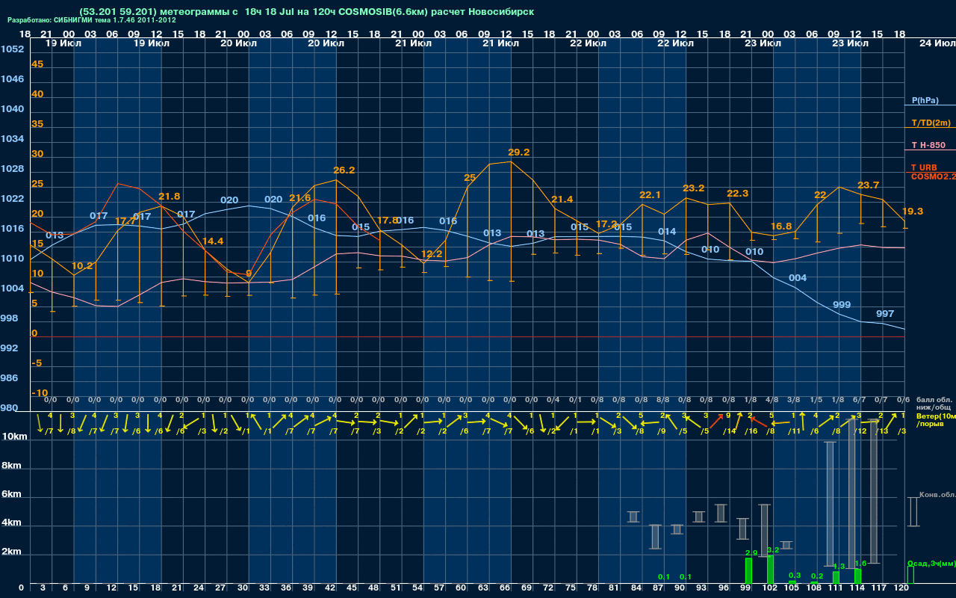Select the final temperature label 19.3

(913, 212)
